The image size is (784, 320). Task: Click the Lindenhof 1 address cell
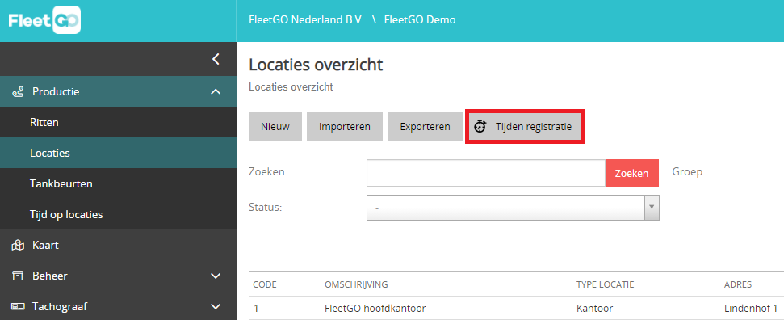coord(751,308)
